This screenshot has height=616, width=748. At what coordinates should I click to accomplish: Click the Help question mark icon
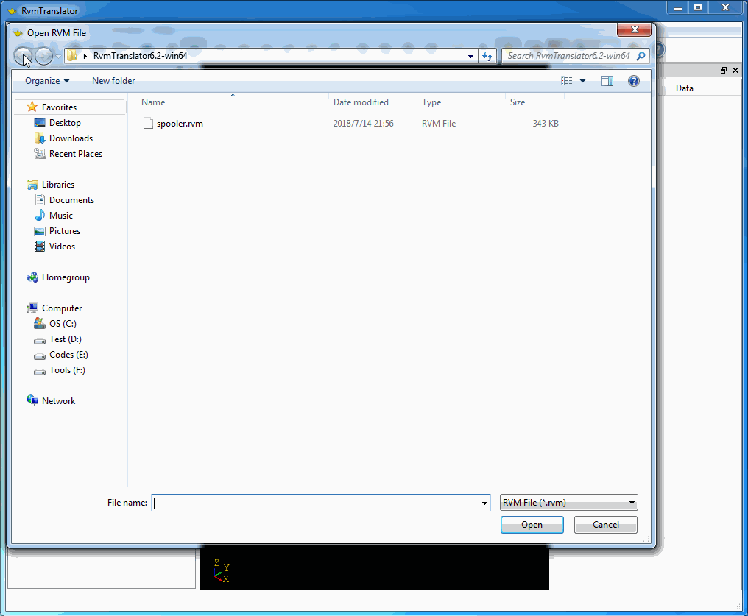(633, 81)
